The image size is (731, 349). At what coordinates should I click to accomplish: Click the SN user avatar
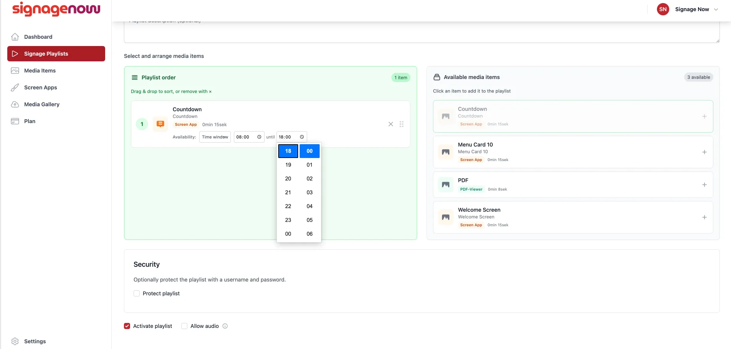coord(663,9)
